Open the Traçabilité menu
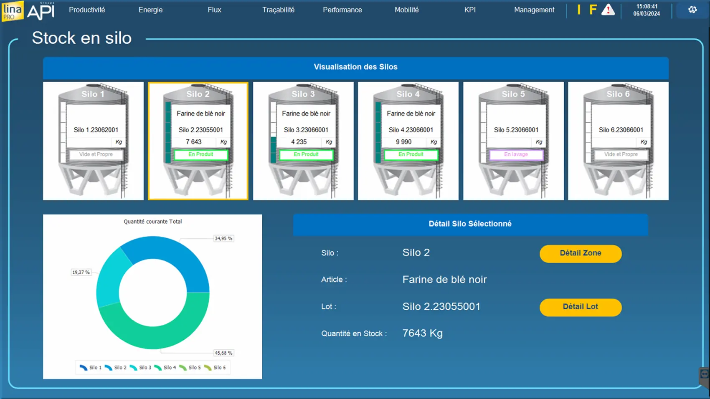710x399 pixels. click(x=278, y=10)
